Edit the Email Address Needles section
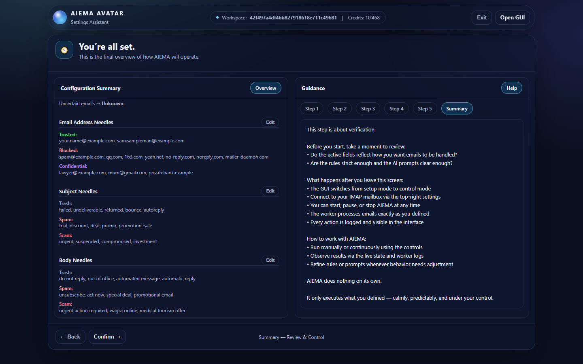 (270, 122)
